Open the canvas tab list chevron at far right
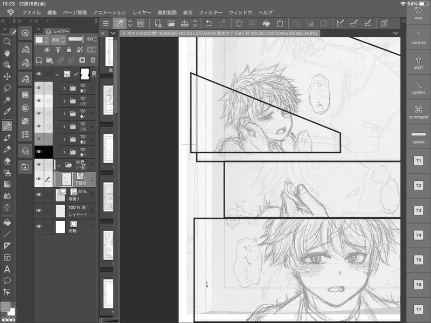Viewport: 431px width, 323px height. click(x=395, y=33)
